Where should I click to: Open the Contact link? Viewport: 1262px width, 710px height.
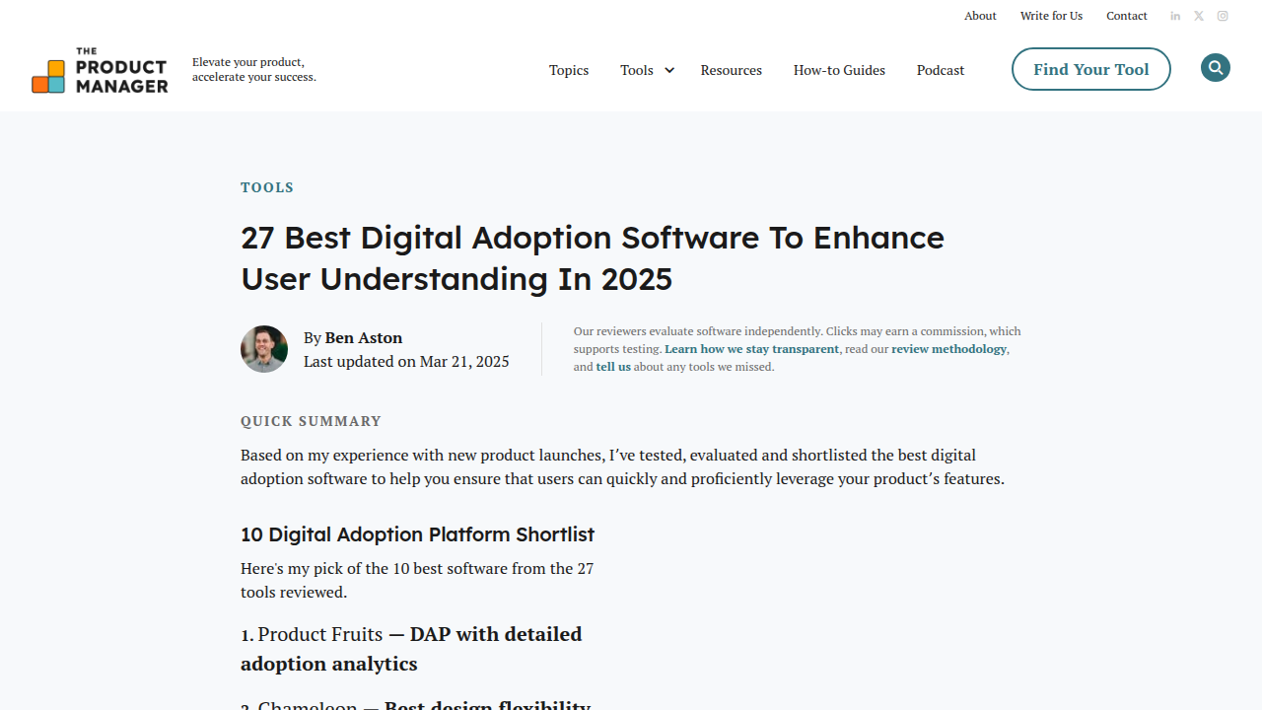click(1127, 16)
